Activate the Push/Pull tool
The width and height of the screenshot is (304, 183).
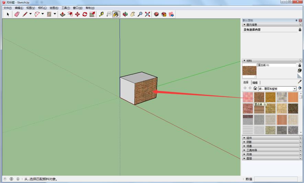pyautogui.click(x=63, y=14)
